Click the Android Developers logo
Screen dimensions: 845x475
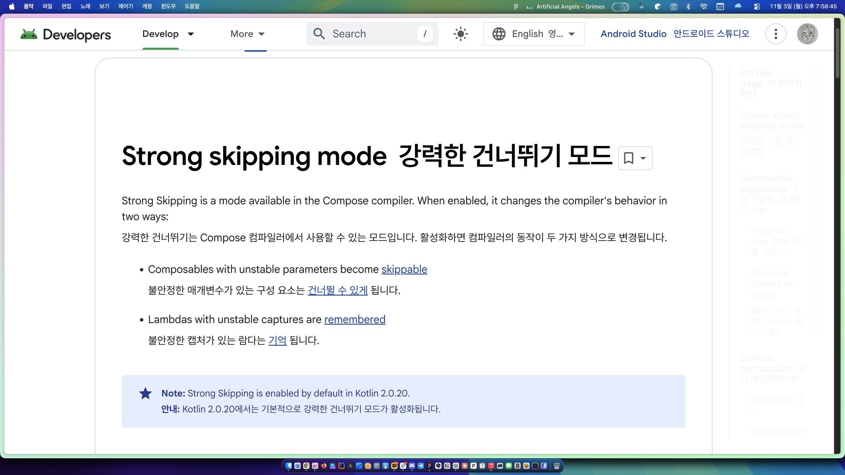coord(66,34)
